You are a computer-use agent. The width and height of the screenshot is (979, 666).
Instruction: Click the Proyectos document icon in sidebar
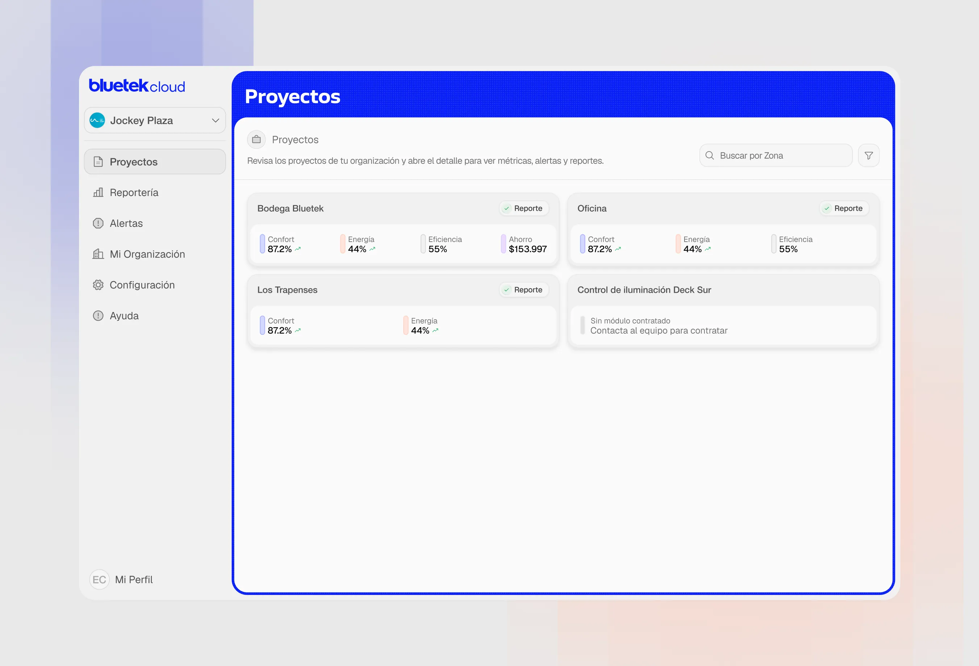(x=98, y=162)
